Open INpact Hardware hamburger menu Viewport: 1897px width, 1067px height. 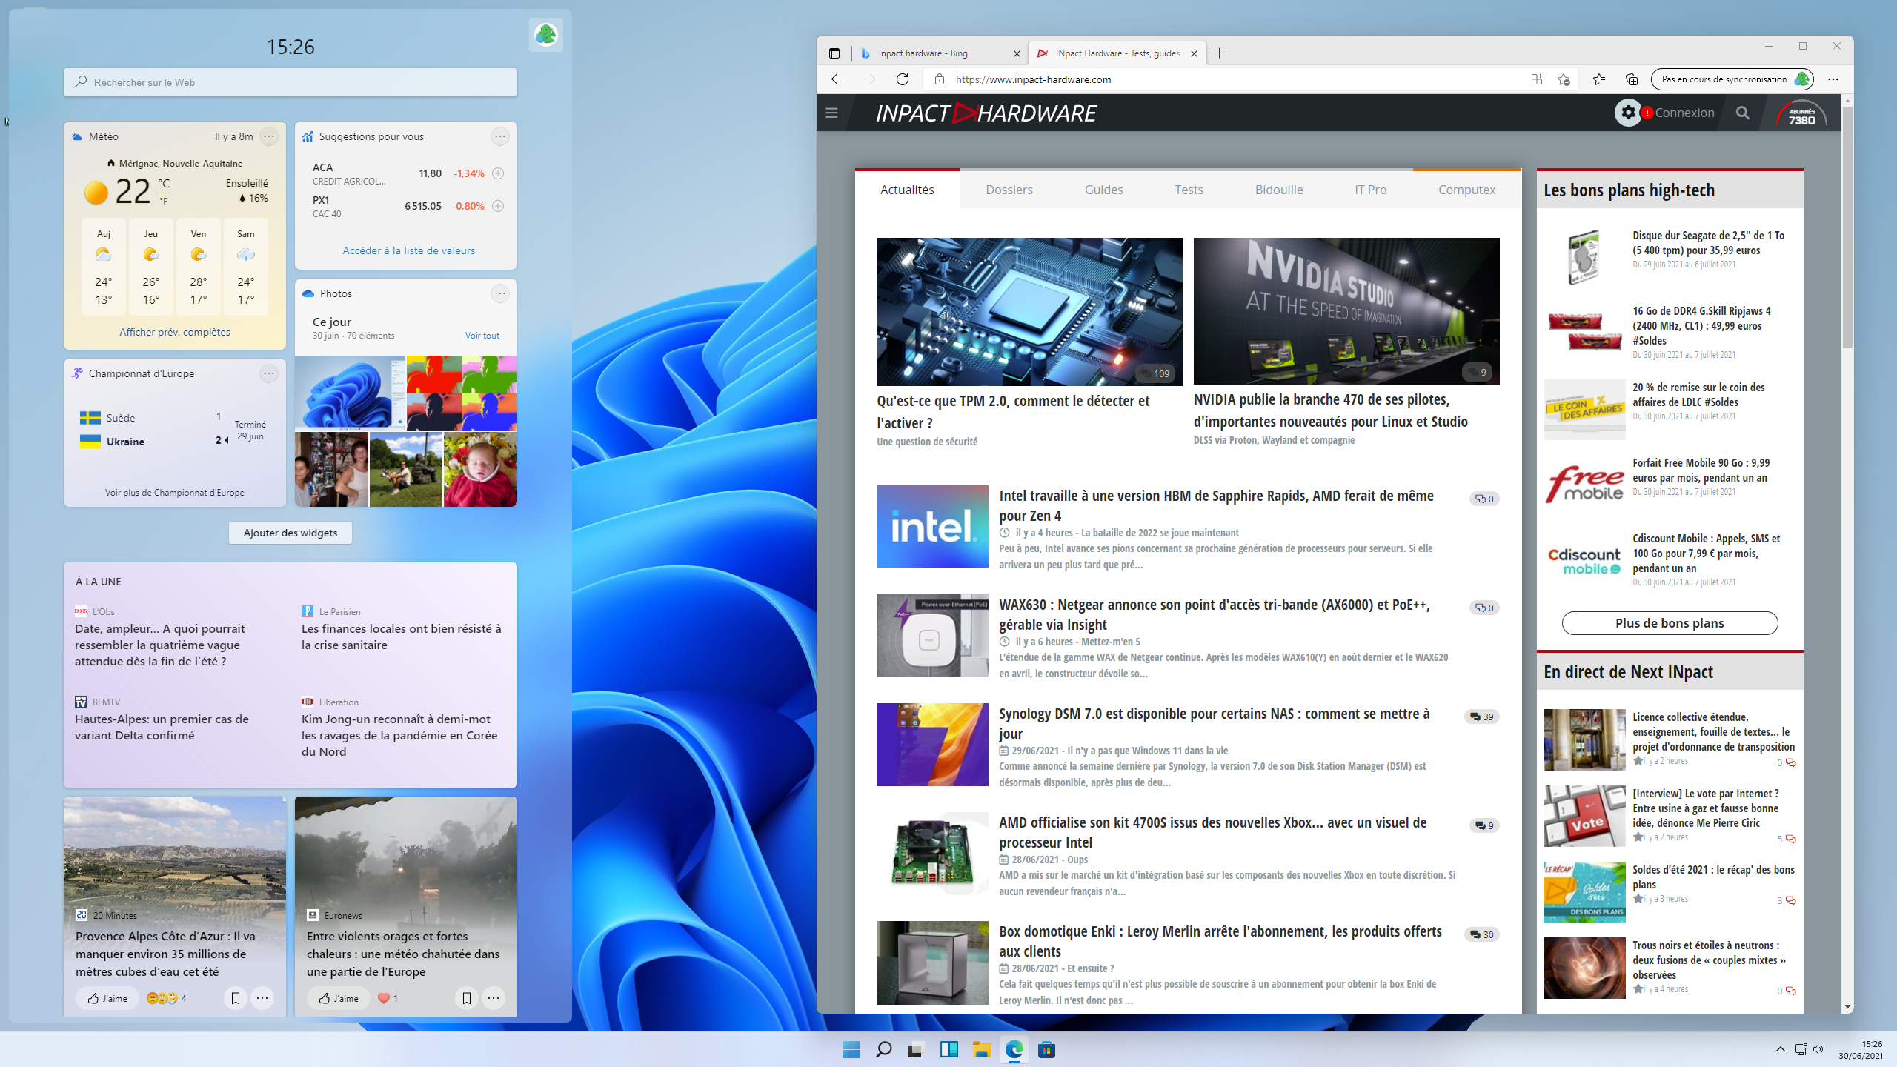coord(831,113)
